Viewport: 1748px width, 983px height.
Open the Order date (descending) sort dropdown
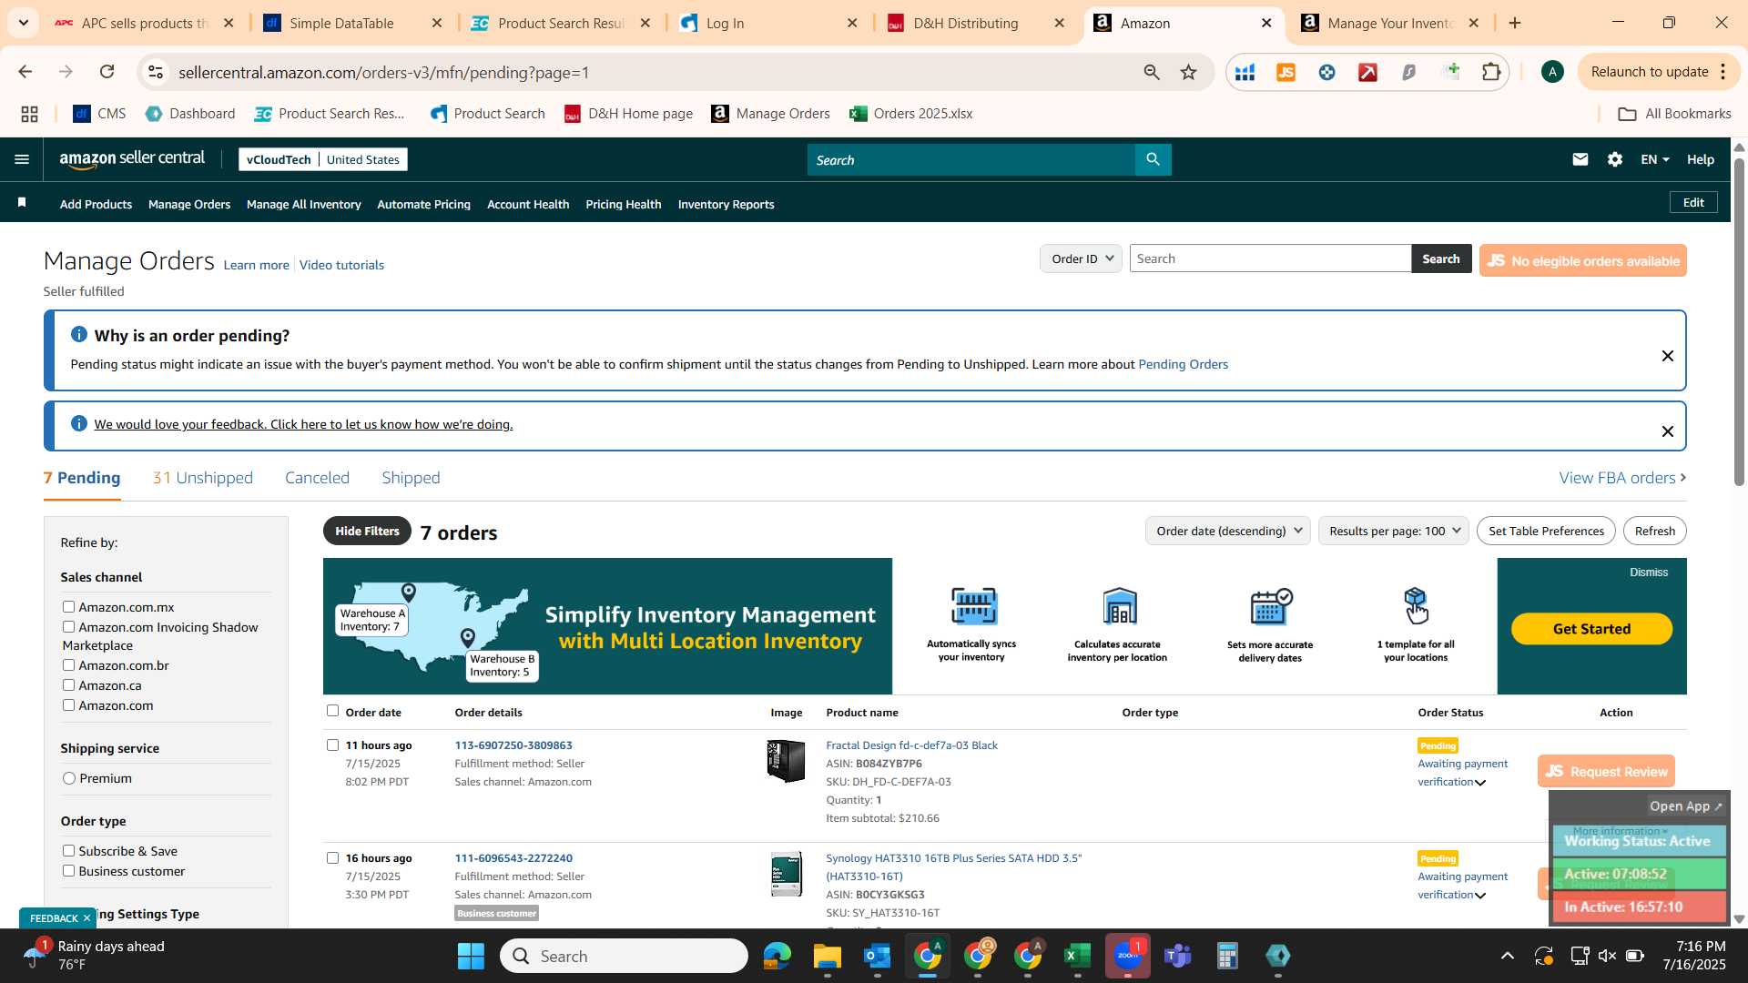pyautogui.click(x=1227, y=531)
